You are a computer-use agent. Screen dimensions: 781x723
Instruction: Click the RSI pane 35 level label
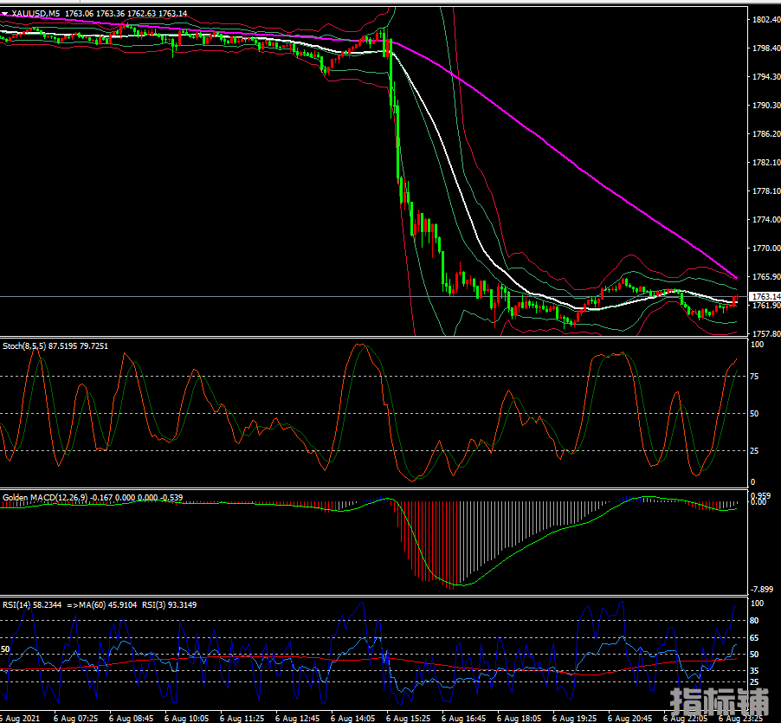click(x=755, y=671)
